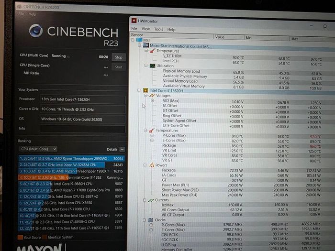
Task: Open HWMonitor Help menu
Action: coord(171,30)
